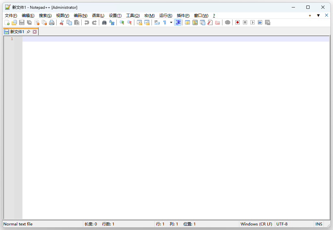Toggle file monitoring eye icon
This screenshot has width=333, height=230.
227,22
